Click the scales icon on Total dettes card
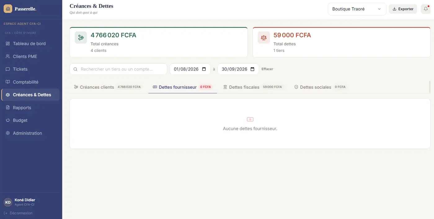434x219 pixels. 264,37
